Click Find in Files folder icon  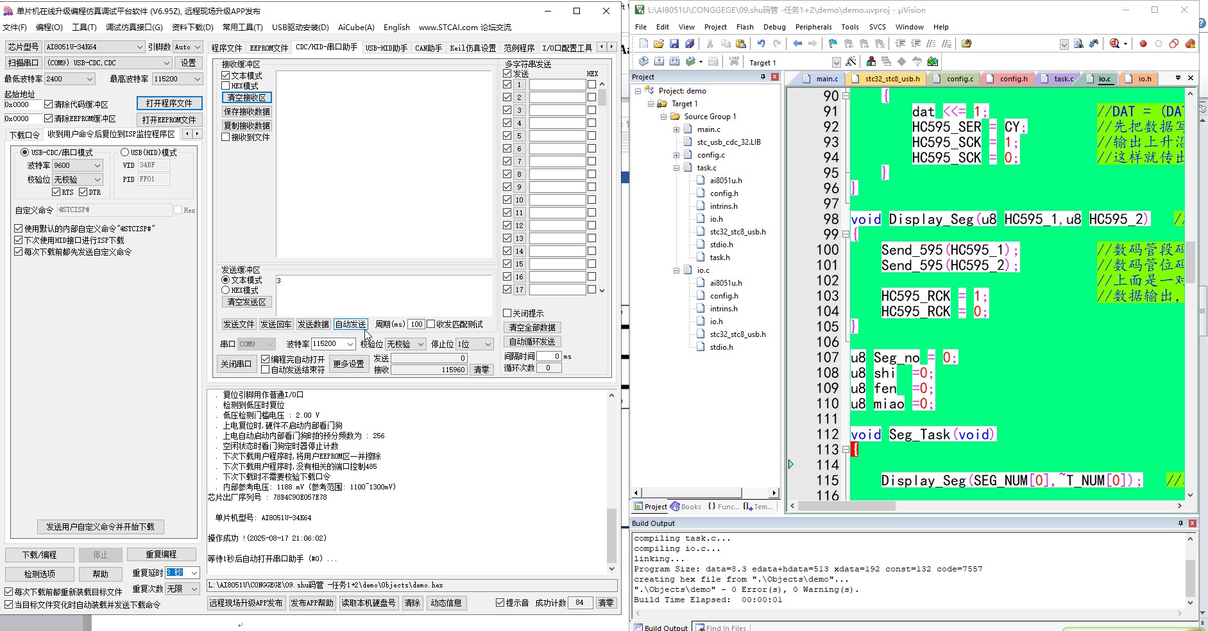click(967, 44)
